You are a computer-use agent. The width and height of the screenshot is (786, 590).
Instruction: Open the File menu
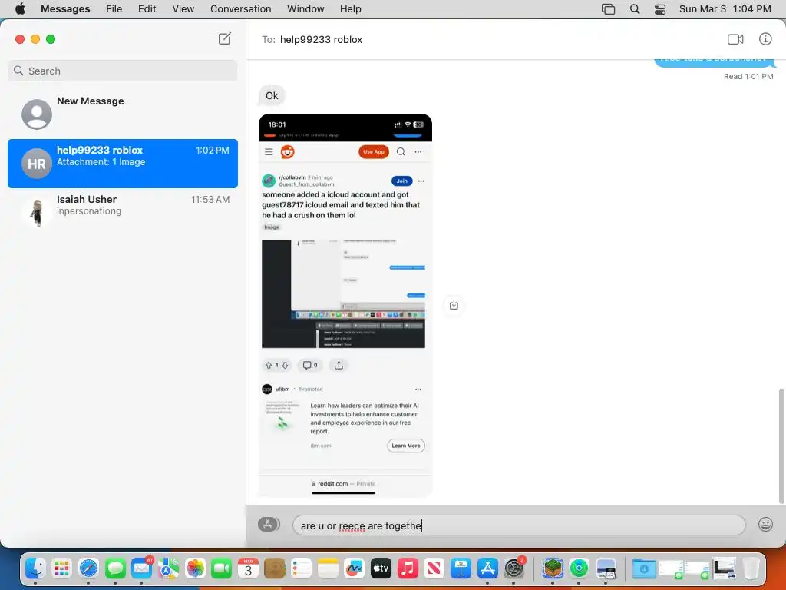[114, 9]
